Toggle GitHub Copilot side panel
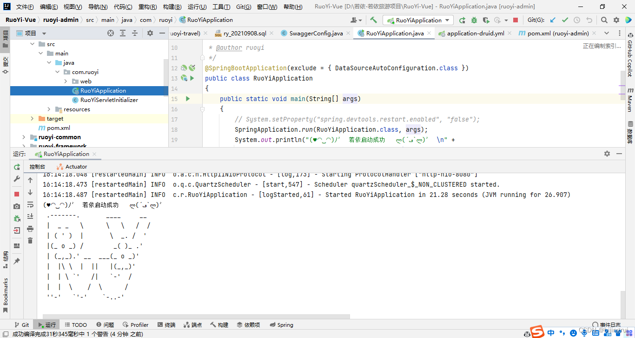Image resolution: width=635 pixels, height=338 pixels. click(630, 55)
